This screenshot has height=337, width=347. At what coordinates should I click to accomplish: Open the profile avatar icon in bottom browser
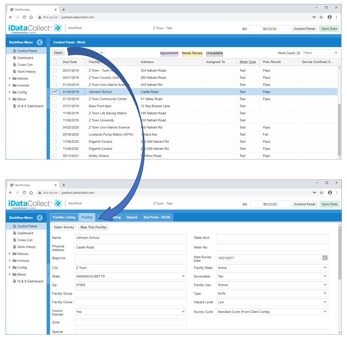[330, 193]
